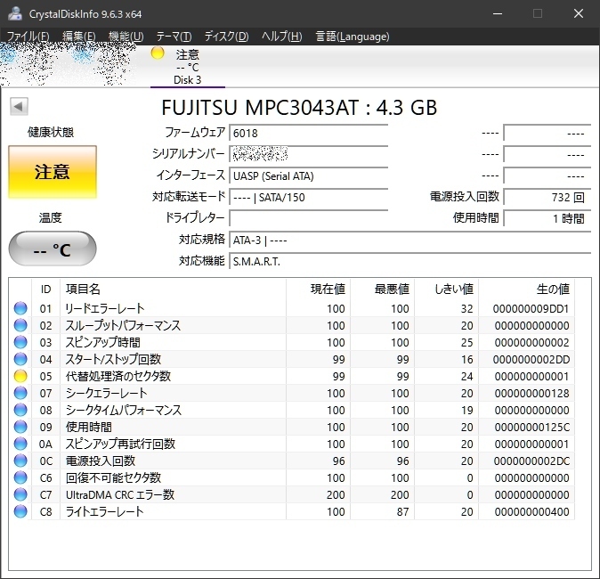Open the 機能(U) menu
600x579 pixels.
pos(126,37)
